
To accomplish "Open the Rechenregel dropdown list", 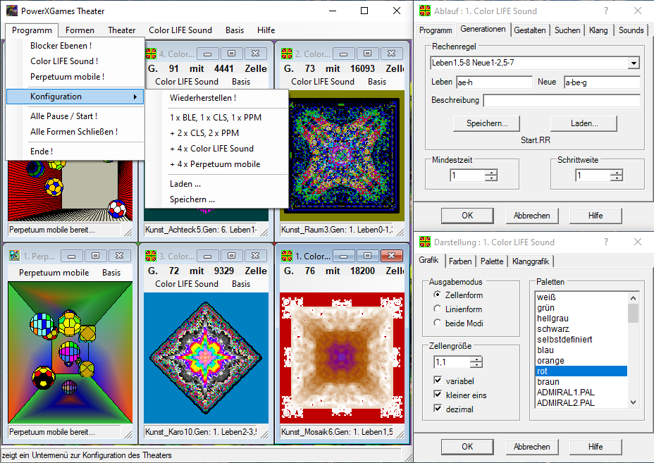I will pos(634,63).
